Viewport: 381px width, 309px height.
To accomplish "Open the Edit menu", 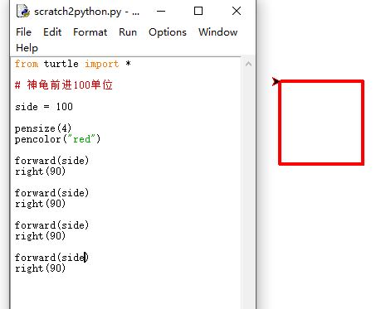I will point(52,32).
